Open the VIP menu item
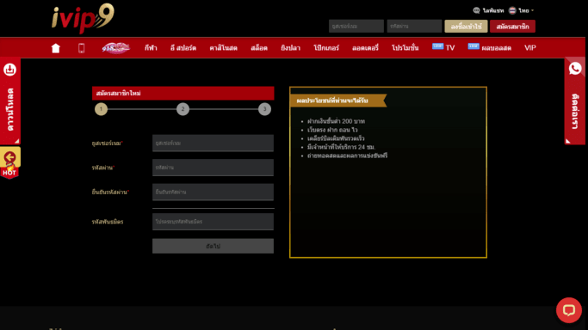Image resolution: width=588 pixels, height=330 pixels. [x=529, y=48]
